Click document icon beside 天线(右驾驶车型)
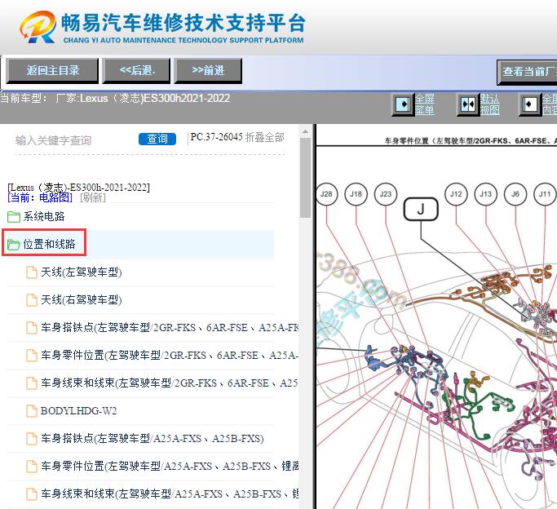Viewport: 557px width, 509px height. click(32, 300)
